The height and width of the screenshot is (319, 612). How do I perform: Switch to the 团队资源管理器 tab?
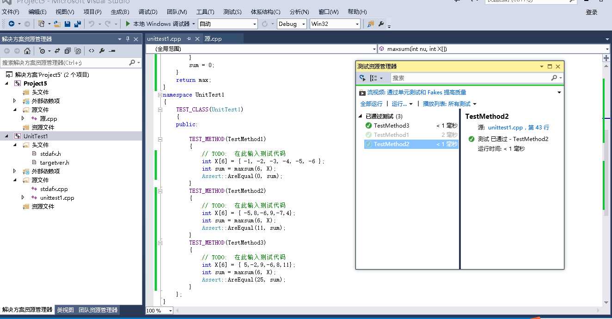coord(98,310)
